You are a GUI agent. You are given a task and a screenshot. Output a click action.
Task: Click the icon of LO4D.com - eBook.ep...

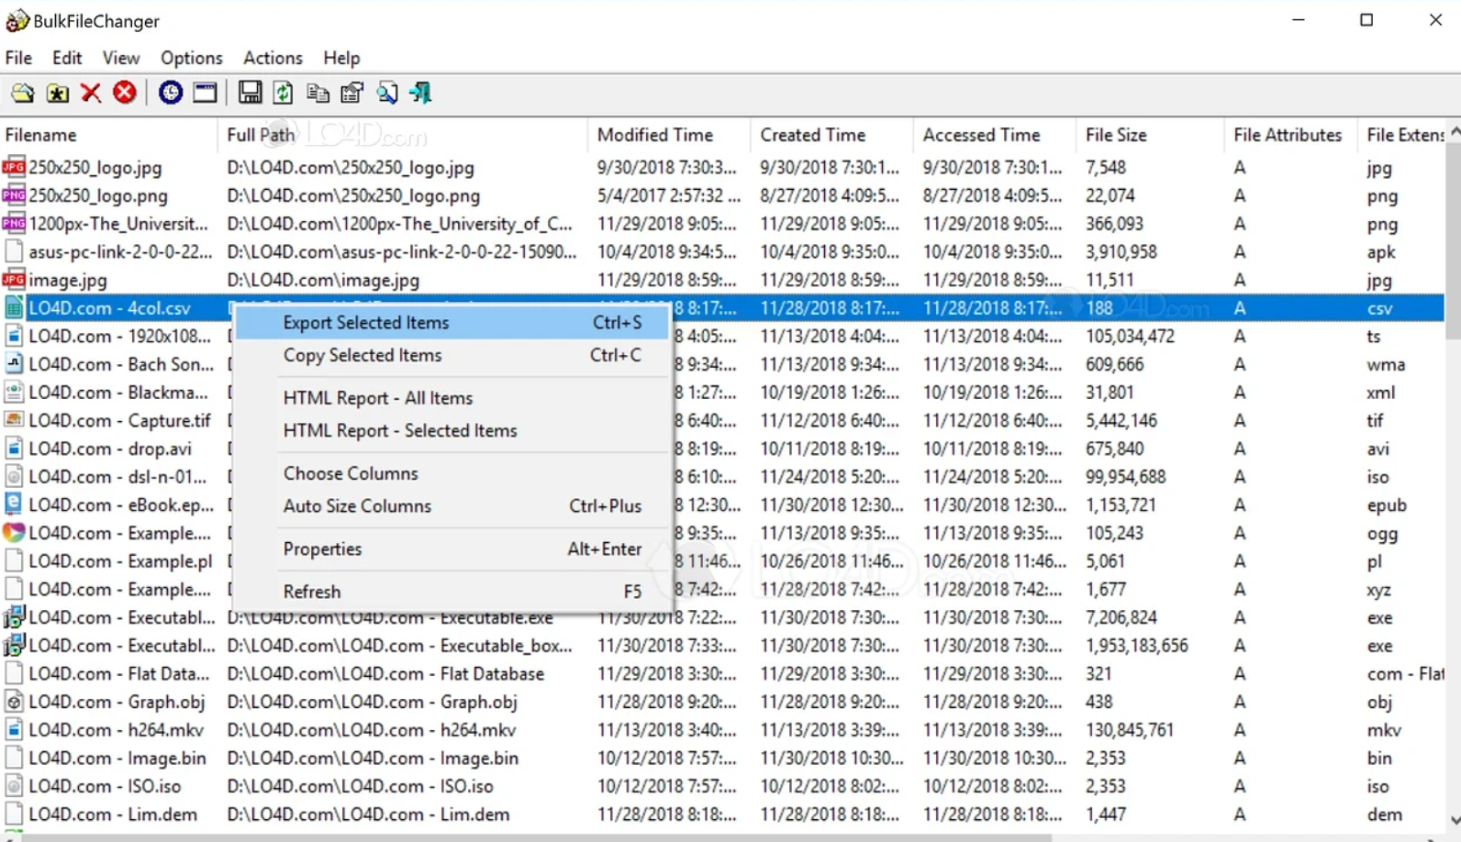coord(14,504)
